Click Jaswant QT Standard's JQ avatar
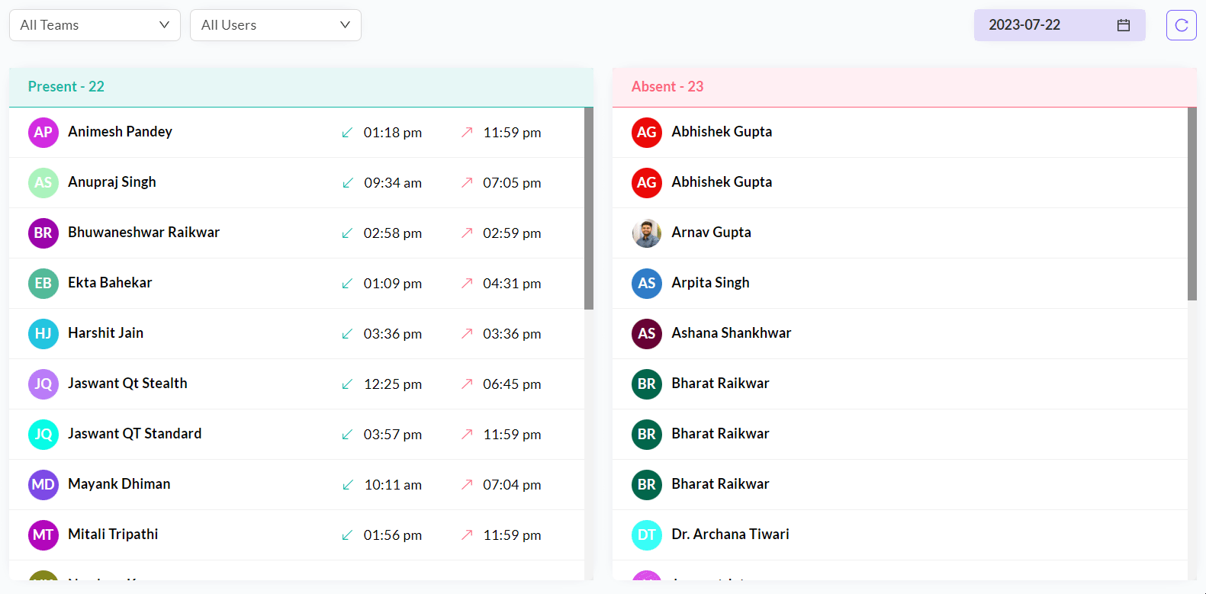 [x=43, y=434]
